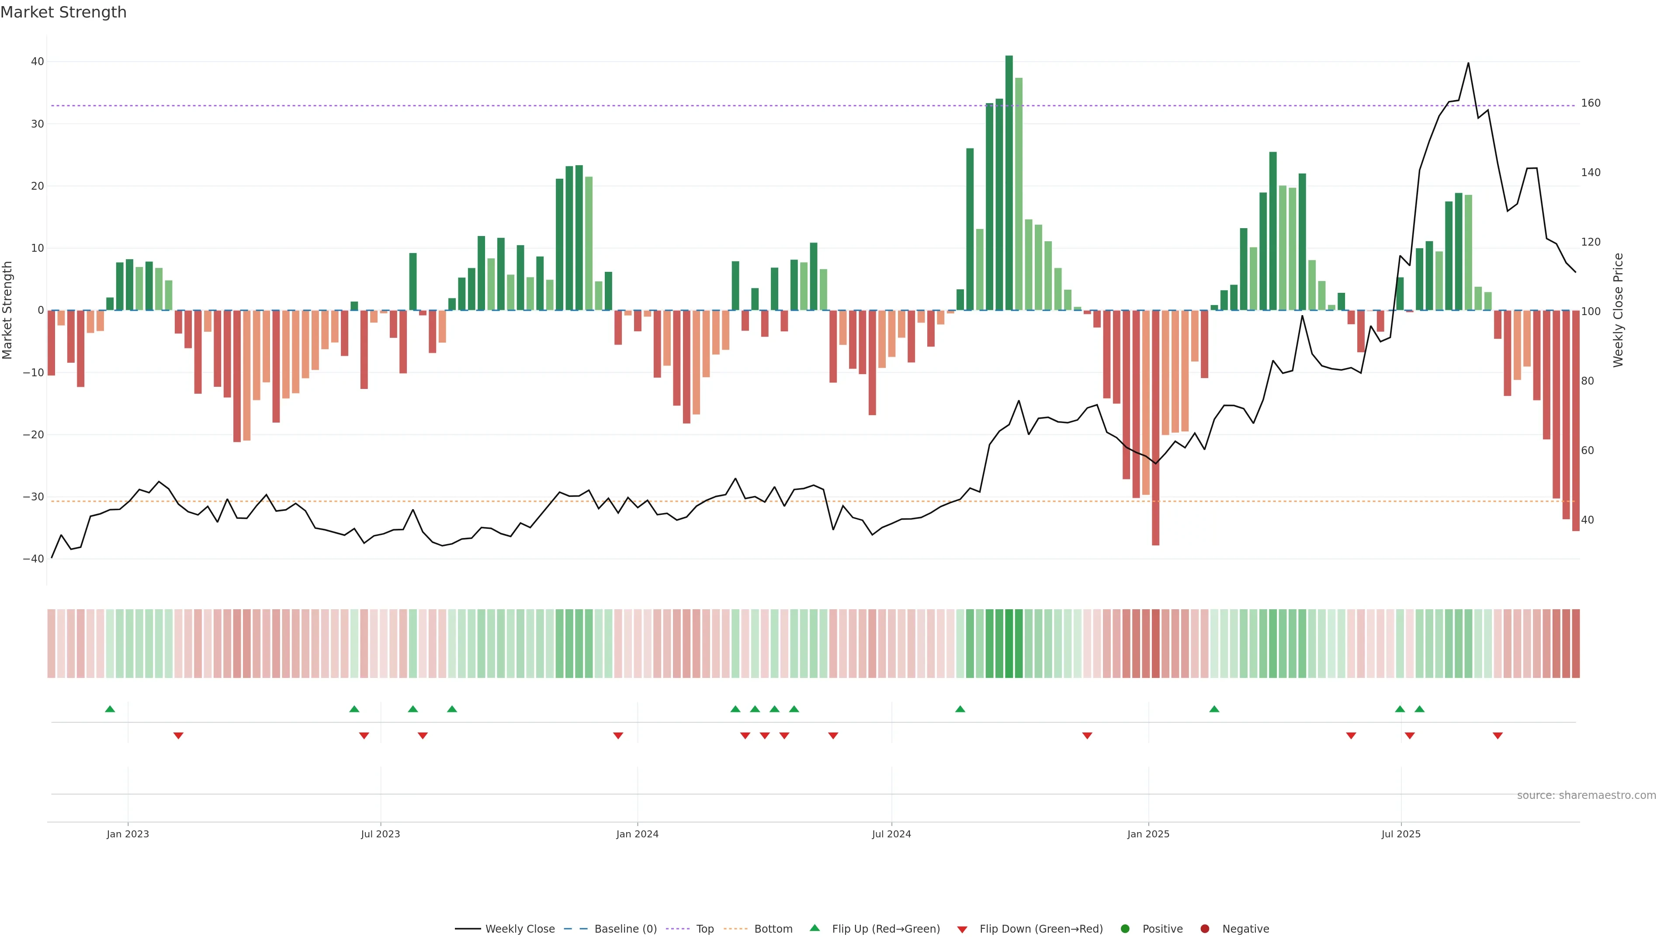Viewport: 1678px width, 944px height.
Task: Toggle the Baseline (0) legend entry
Action: [625, 928]
